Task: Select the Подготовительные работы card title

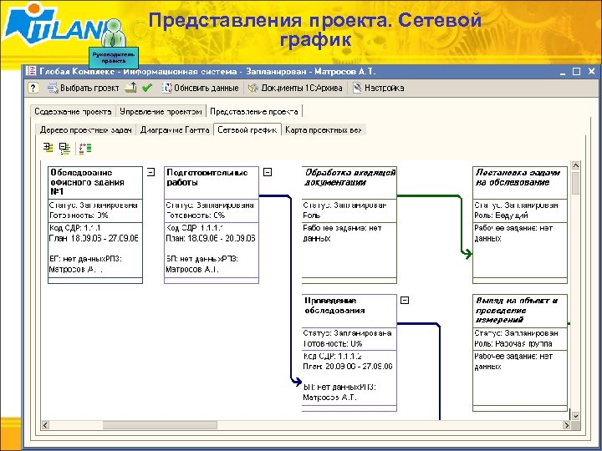Action: 207,178
